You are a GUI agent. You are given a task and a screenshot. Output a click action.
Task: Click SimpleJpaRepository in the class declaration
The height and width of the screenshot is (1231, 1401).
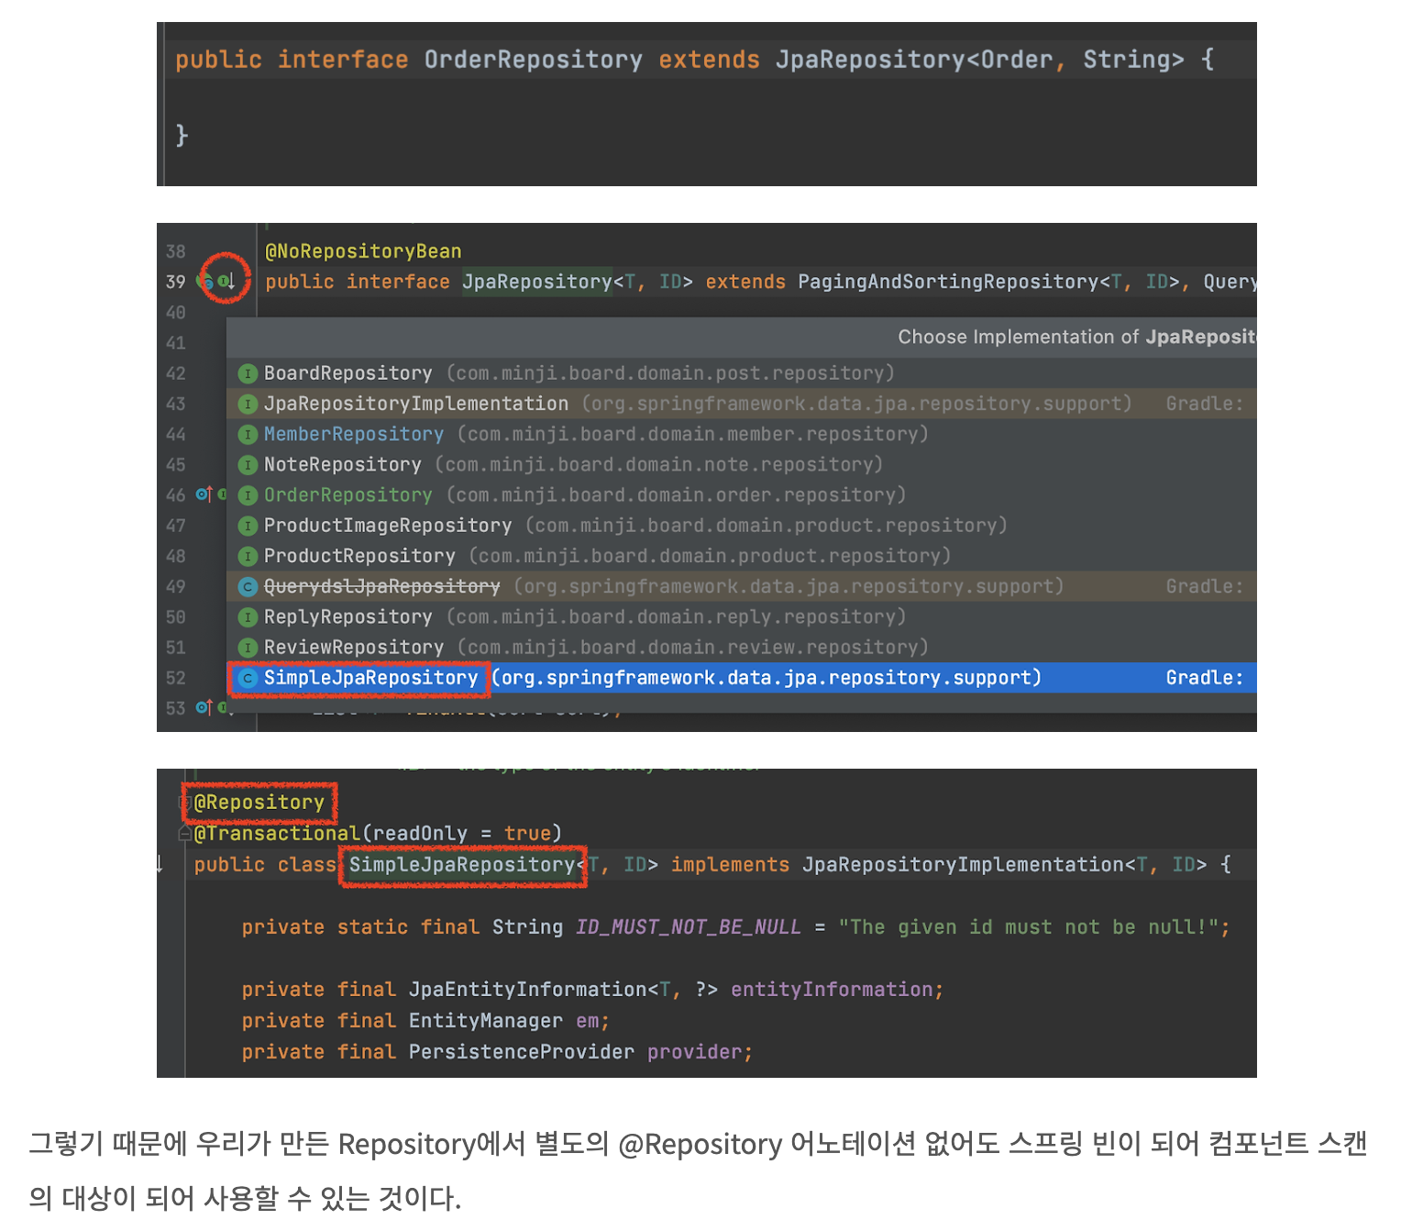(462, 864)
